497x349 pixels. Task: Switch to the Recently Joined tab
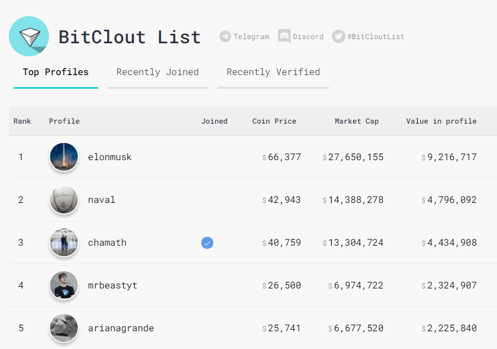[x=157, y=73]
